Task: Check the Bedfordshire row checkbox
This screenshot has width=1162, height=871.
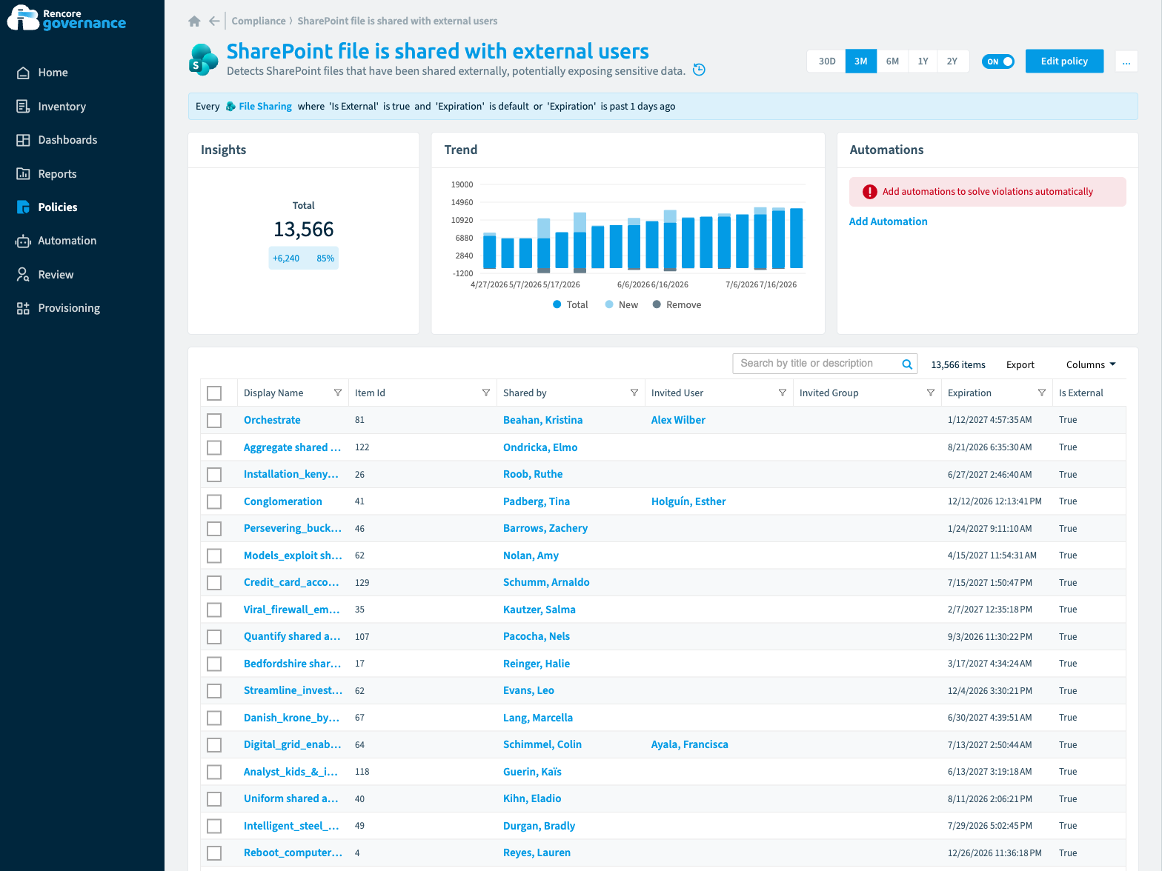Action: click(214, 664)
